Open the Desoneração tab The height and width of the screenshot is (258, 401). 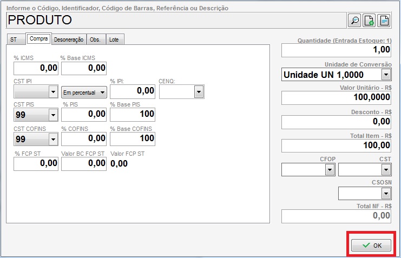coord(68,39)
